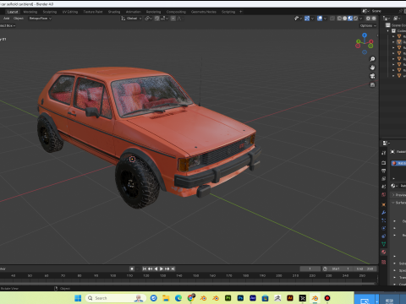Switch to rendered viewport shading
Viewport: 406px width, 304px height.
355,19
